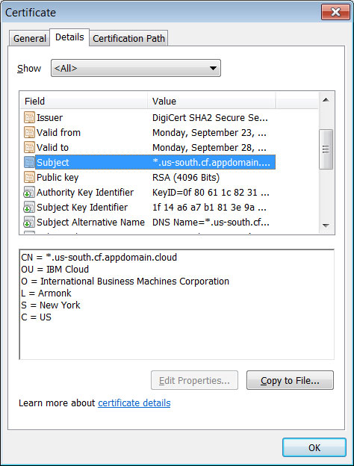Click the Valid from field icon
The width and height of the screenshot is (354, 466).
29,132
